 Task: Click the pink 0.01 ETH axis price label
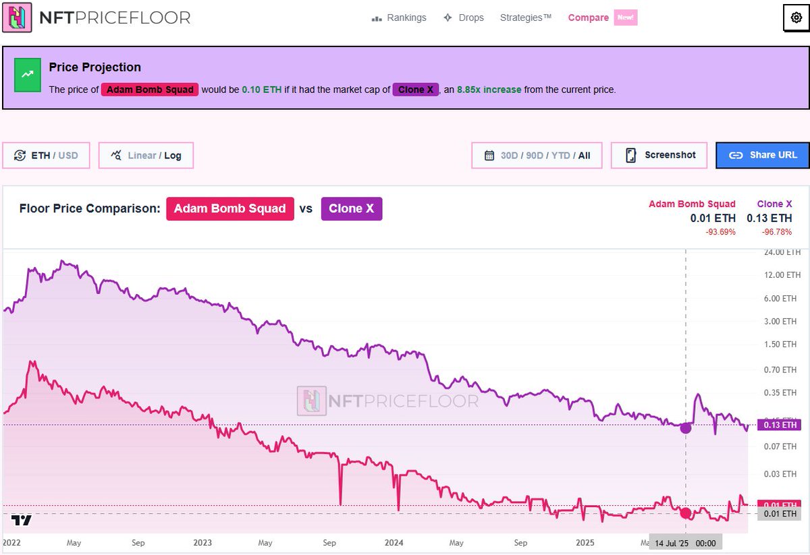pyautogui.click(x=780, y=504)
